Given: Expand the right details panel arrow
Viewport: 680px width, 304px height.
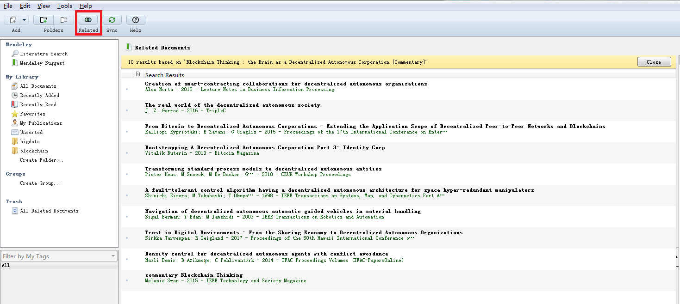Looking at the screenshot, I should point(678,256).
